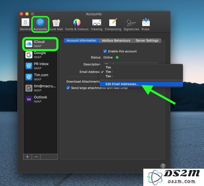The image size is (204, 186).
Task: Open the Viewing preferences pane
Action: click(97, 24)
